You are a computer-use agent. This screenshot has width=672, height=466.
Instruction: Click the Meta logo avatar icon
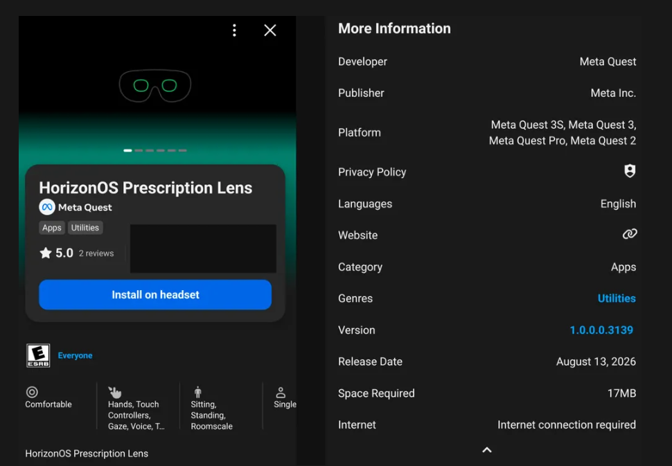tap(46, 207)
